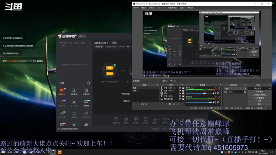Pop out the 来源 dock panel

pos(183,85)
